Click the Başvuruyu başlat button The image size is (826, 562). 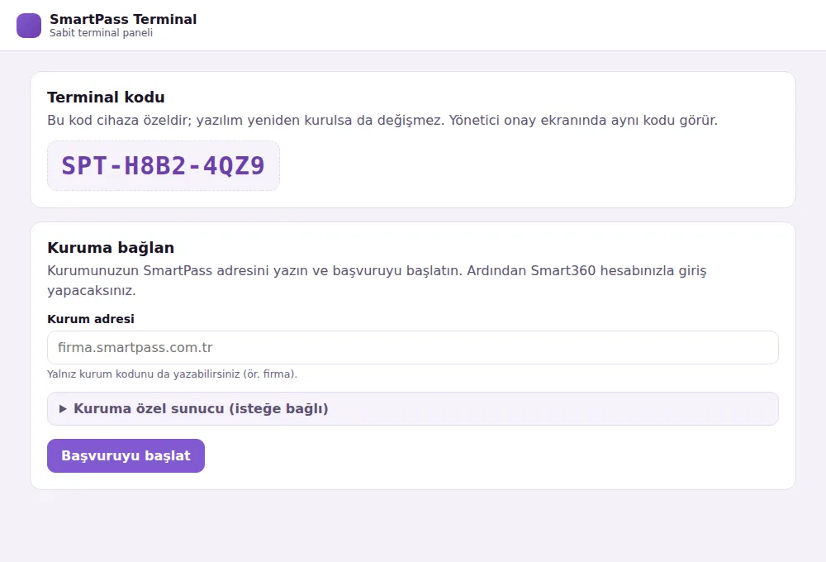coord(126,455)
